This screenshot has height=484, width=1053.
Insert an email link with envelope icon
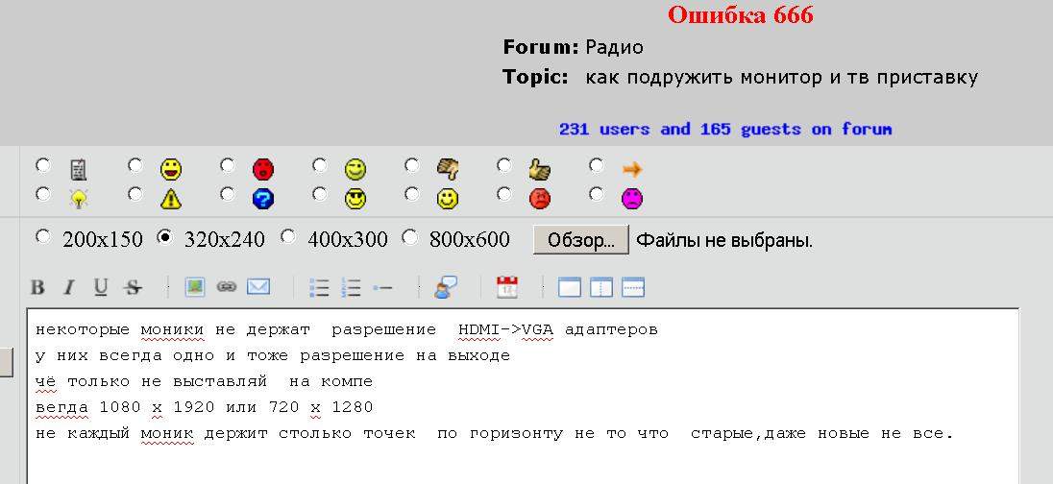point(257,286)
